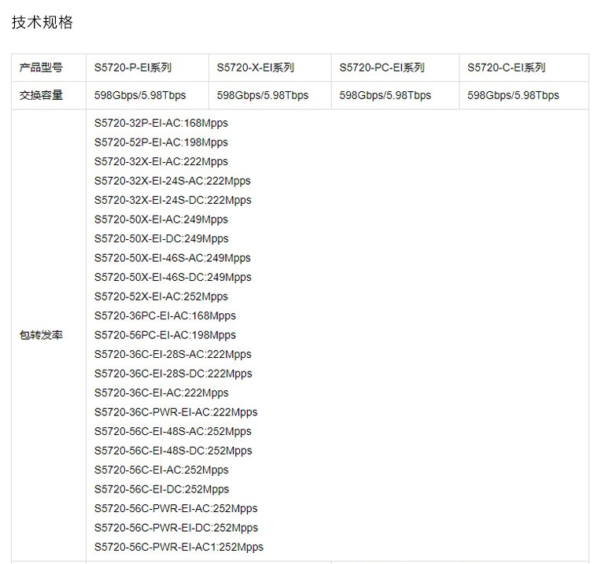Select the S5720-C-EI系列 column header
Screen dimensions: 594x564
pyautogui.click(x=524, y=68)
